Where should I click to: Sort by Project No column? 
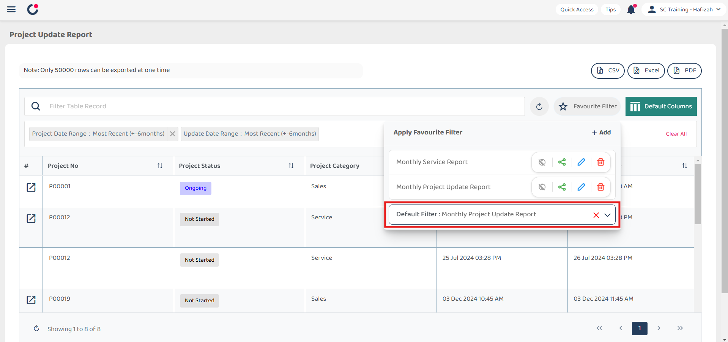160,166
